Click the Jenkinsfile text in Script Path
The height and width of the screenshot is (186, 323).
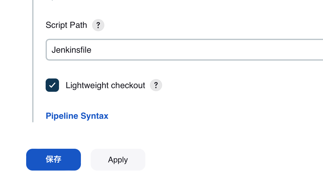[x=71, y=50]
